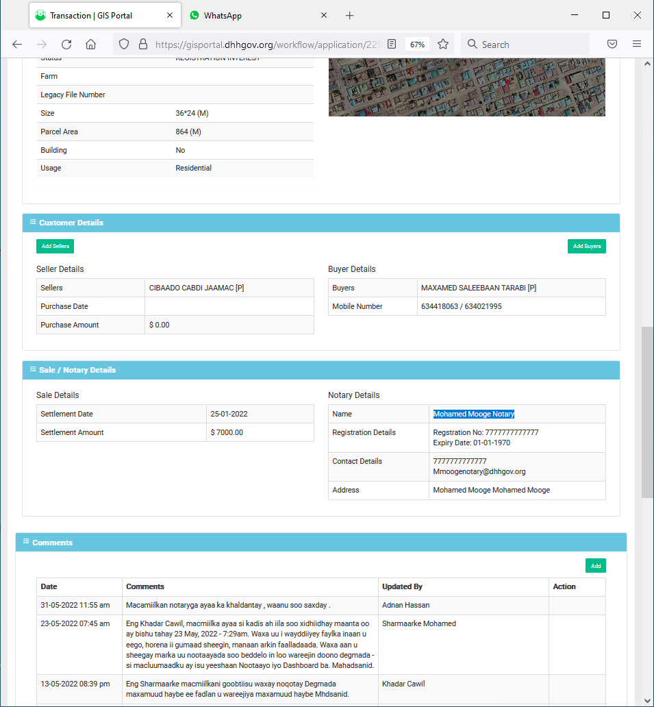
Task: Minimize the browser window
Action: 575,15
